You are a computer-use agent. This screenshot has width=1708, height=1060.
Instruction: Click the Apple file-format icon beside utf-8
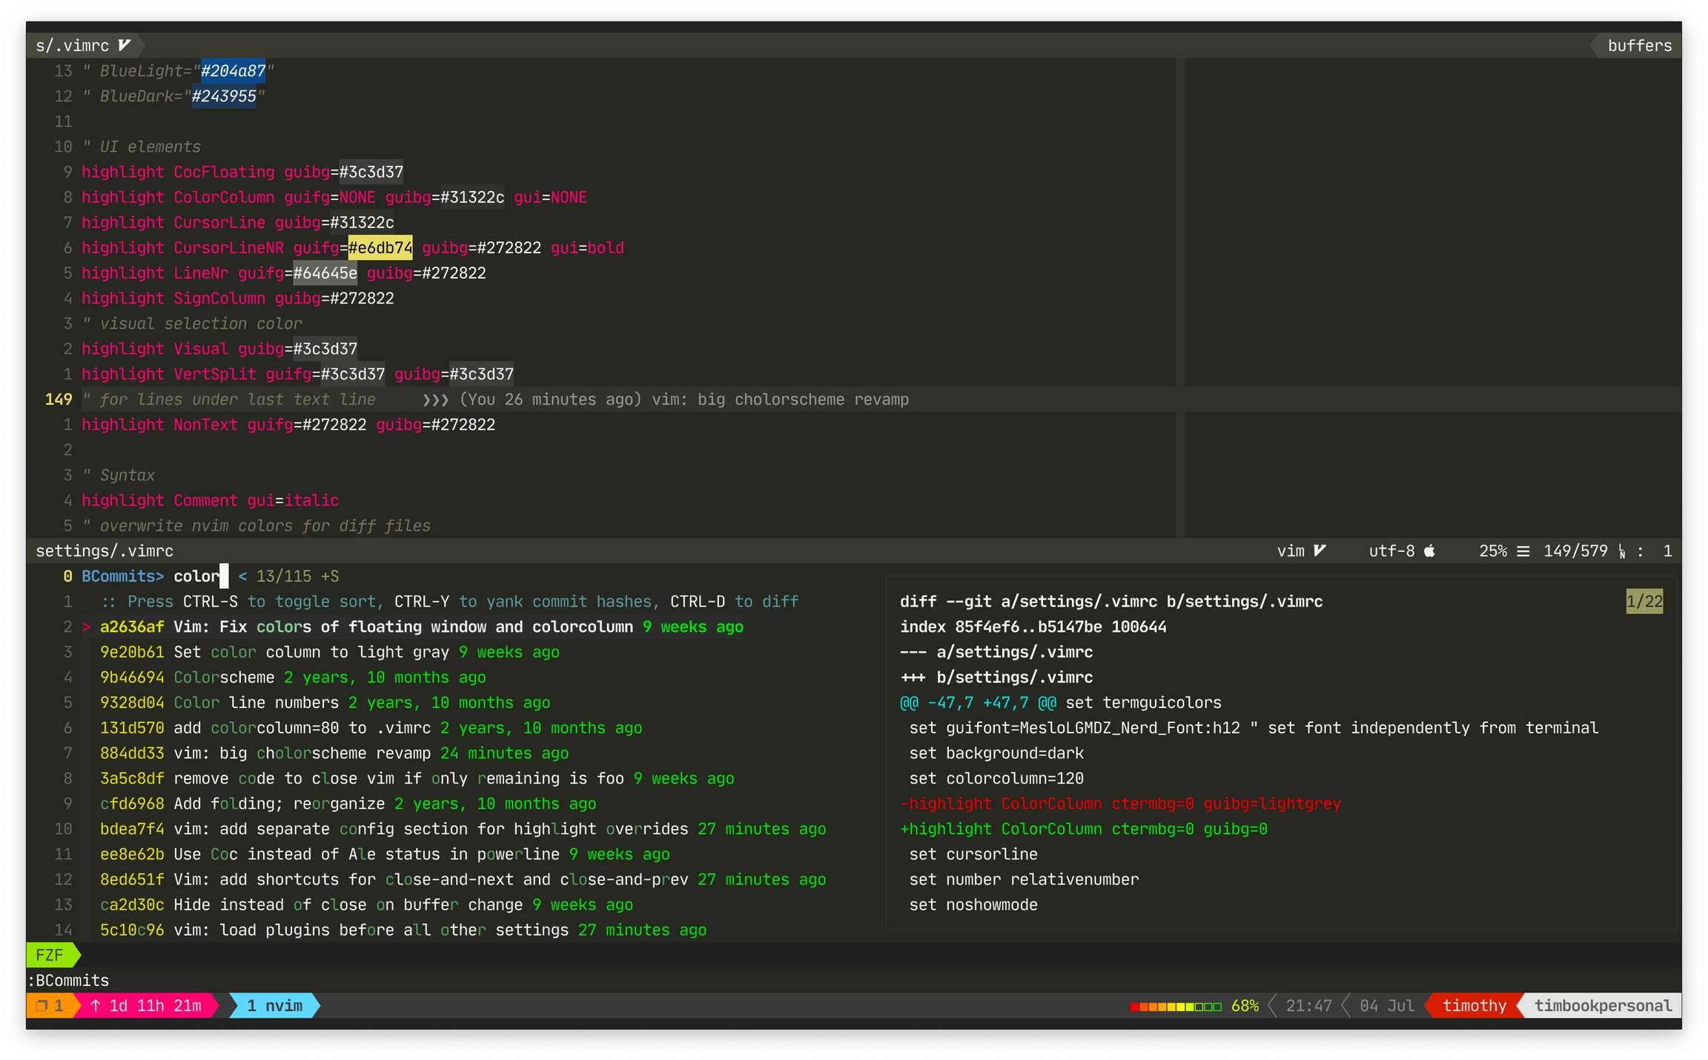coord(1429,550)
